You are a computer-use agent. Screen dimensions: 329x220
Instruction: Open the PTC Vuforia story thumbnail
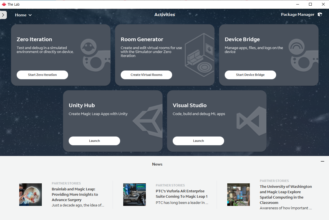tap(135, 195)
